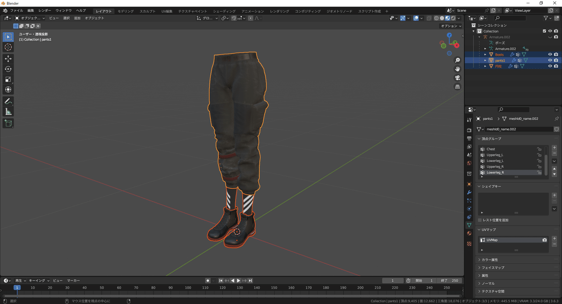Open the World properties tab
This screenshot has width=562, height=304.
tap(469, 163)
